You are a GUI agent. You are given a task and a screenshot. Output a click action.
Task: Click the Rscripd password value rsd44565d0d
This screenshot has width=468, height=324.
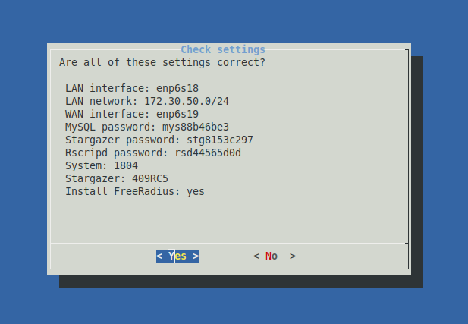pyautogui.click(x=208, y=153)
